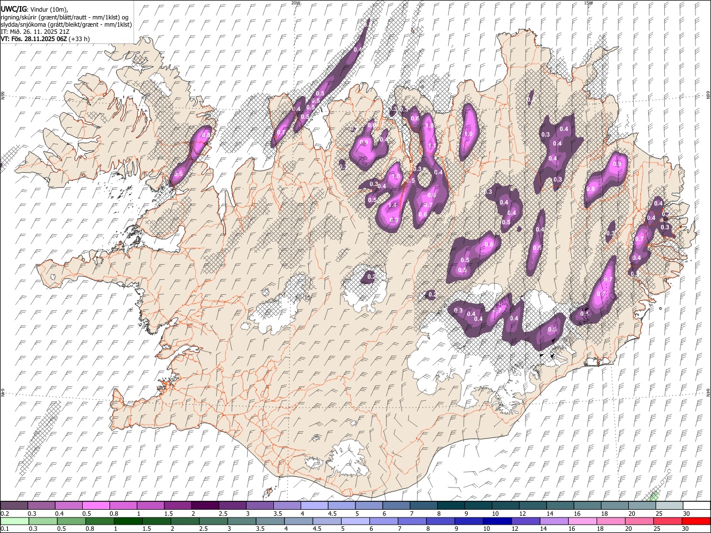
Task: Click the 3.5 lavender swatch in the snow legend
Action: (287, 505)
